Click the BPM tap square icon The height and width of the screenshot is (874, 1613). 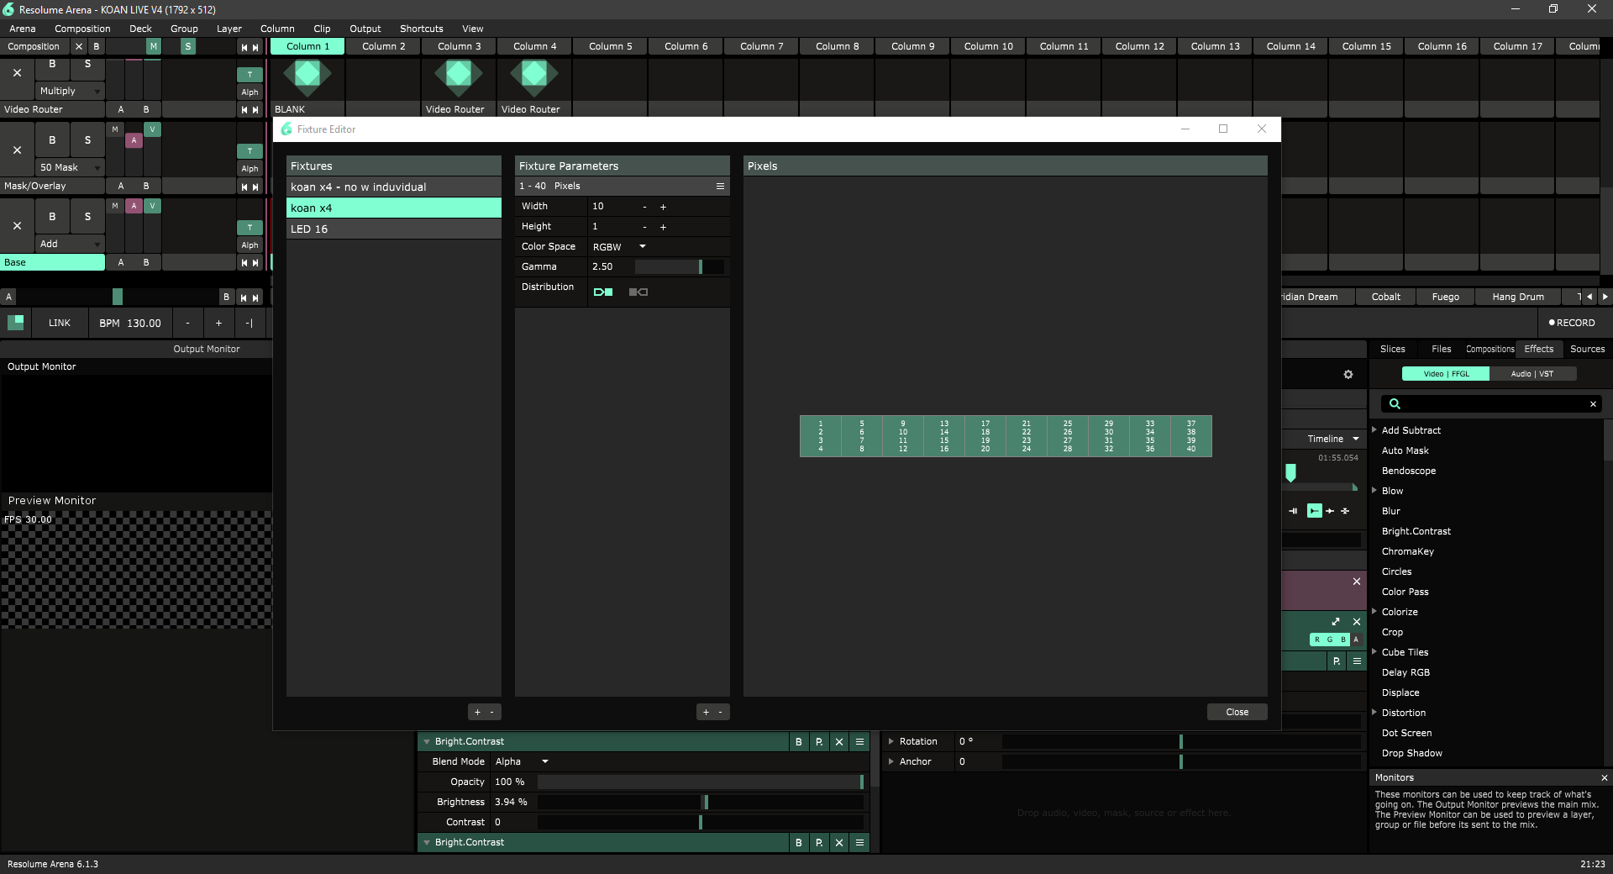click(15, 323)
